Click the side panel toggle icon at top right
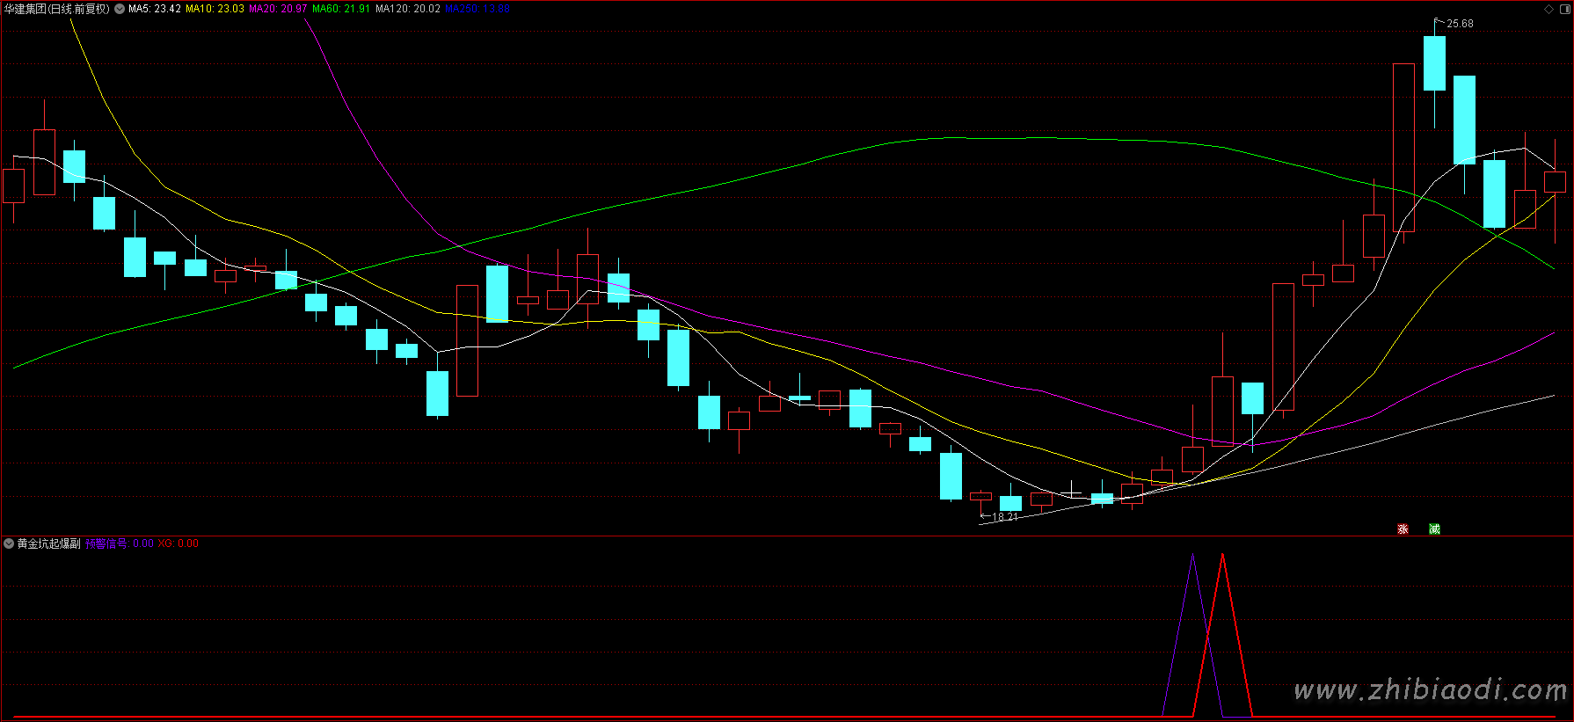 click(1564, 9)
